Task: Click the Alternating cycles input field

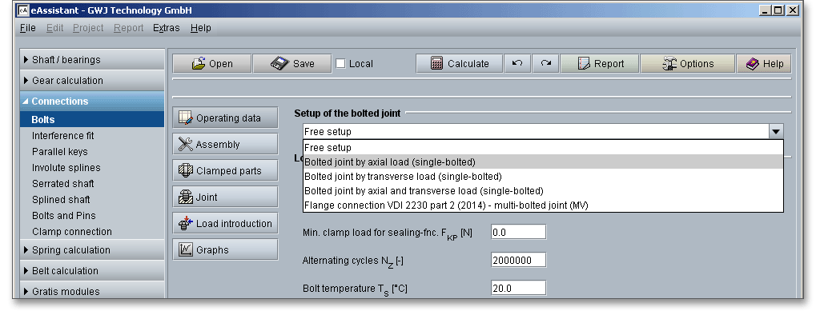Action: 518,260
